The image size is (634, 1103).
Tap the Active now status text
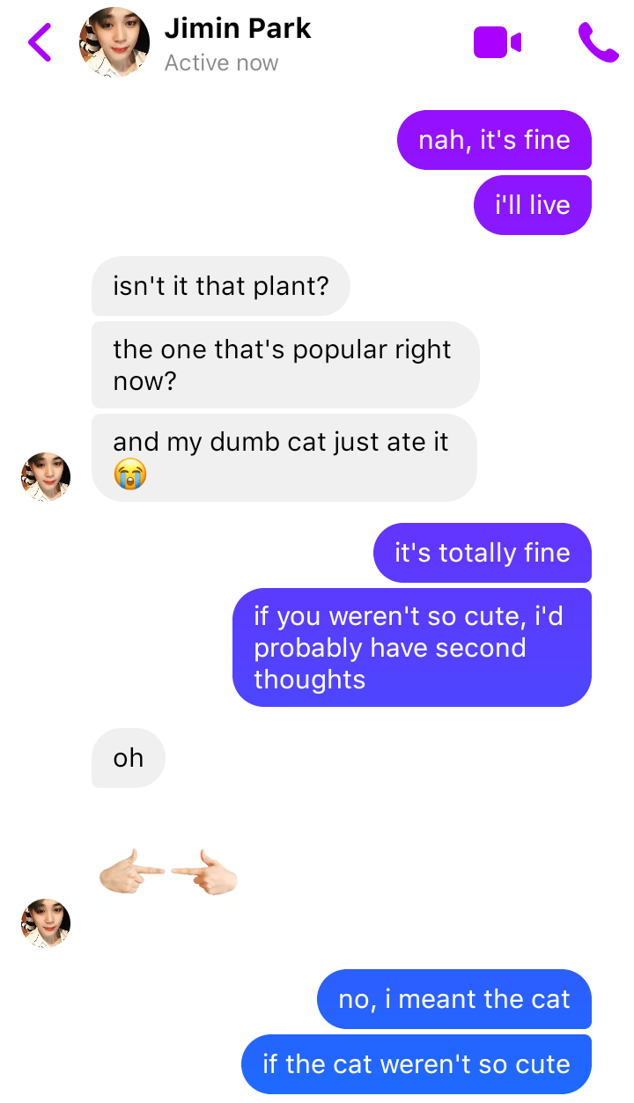(x=222, y=63)
